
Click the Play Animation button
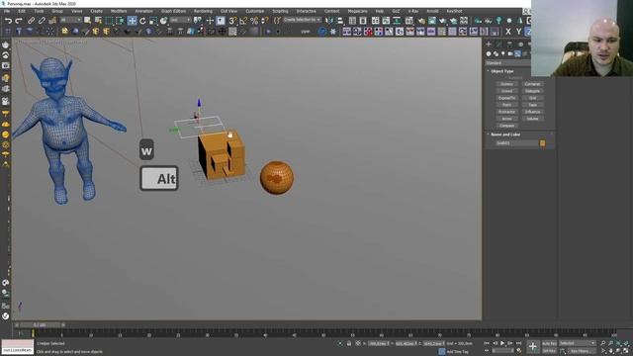pos(502,343)
